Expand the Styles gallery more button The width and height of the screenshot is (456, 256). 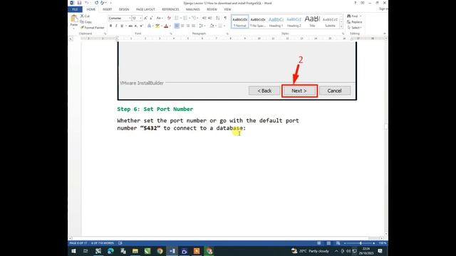[x=341, y=27]
